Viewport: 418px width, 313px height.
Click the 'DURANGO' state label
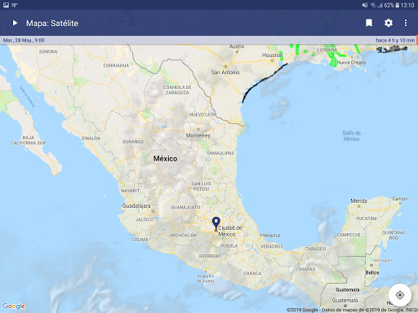[133, 142]
